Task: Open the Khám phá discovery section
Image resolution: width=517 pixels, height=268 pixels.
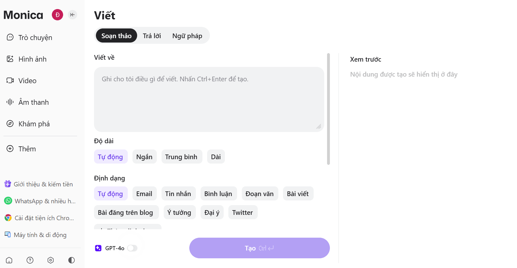Action: (x=34, y=124)
